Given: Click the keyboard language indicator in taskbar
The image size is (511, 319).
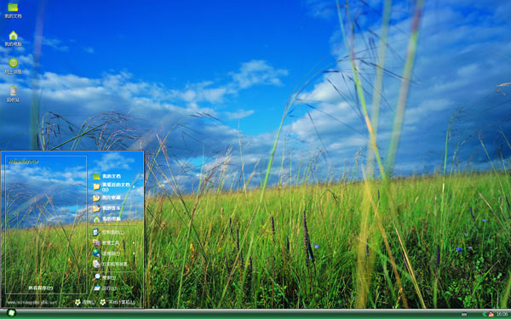Looking at the screenshot, I should click(x=464, y=315).
